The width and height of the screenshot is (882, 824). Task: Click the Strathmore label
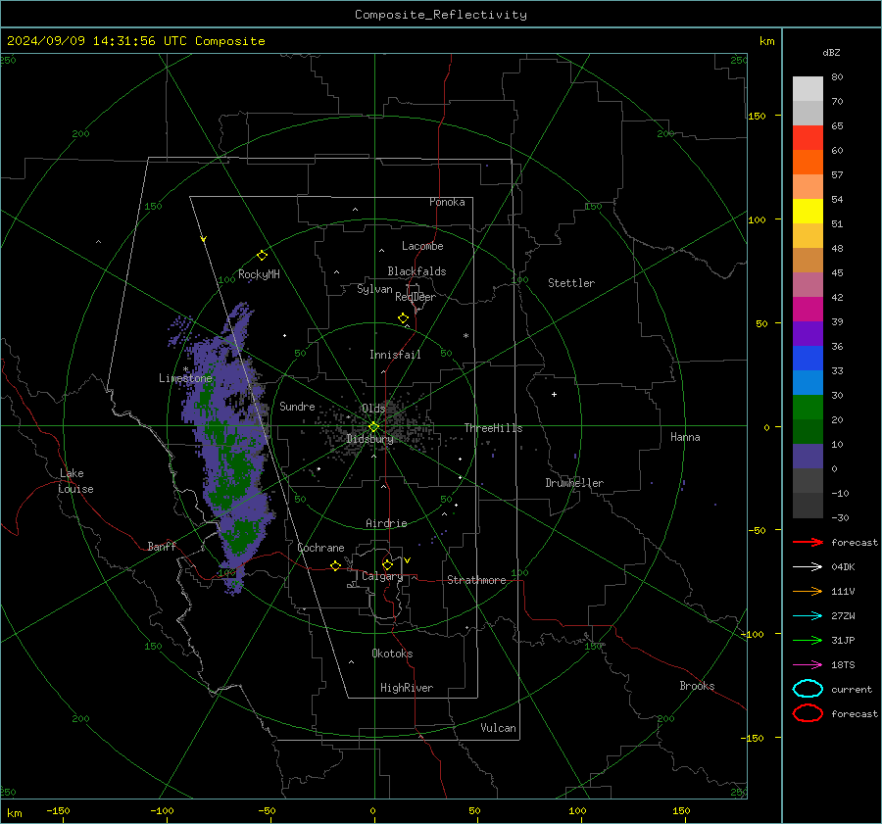point(476,580)
